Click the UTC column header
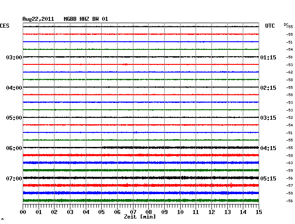 tap(270, 26)
